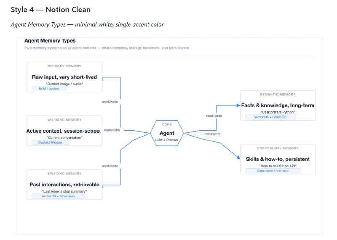Select "Past interactions, retrievable" card title
The height and width of the screenshot is (240, 337).
tap(64, 185)
